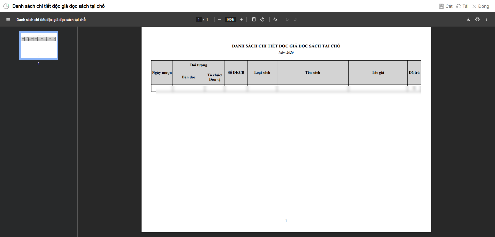The width and height of the screenshot is (495, 237).
Task: Toggle the PDF sidebar menu
Action: 8,20
